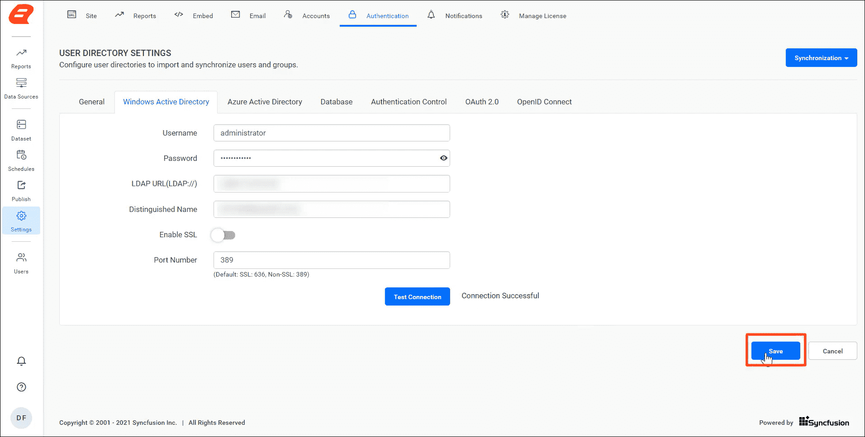Screen dimensions: 865x437
Task: Open the Site top menu item
Action: coord(91,16)
